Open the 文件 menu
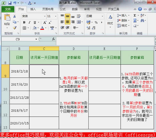Screen dimensions: 156x138 point(8,9)
